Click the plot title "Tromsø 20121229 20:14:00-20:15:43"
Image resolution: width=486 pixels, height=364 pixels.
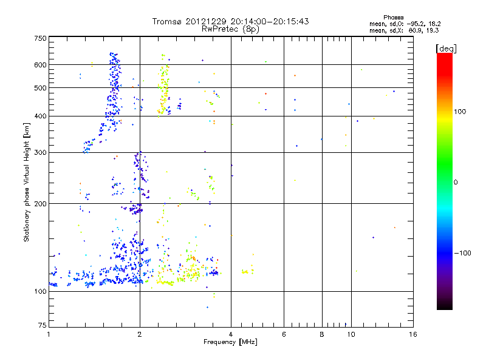point(230,21)
